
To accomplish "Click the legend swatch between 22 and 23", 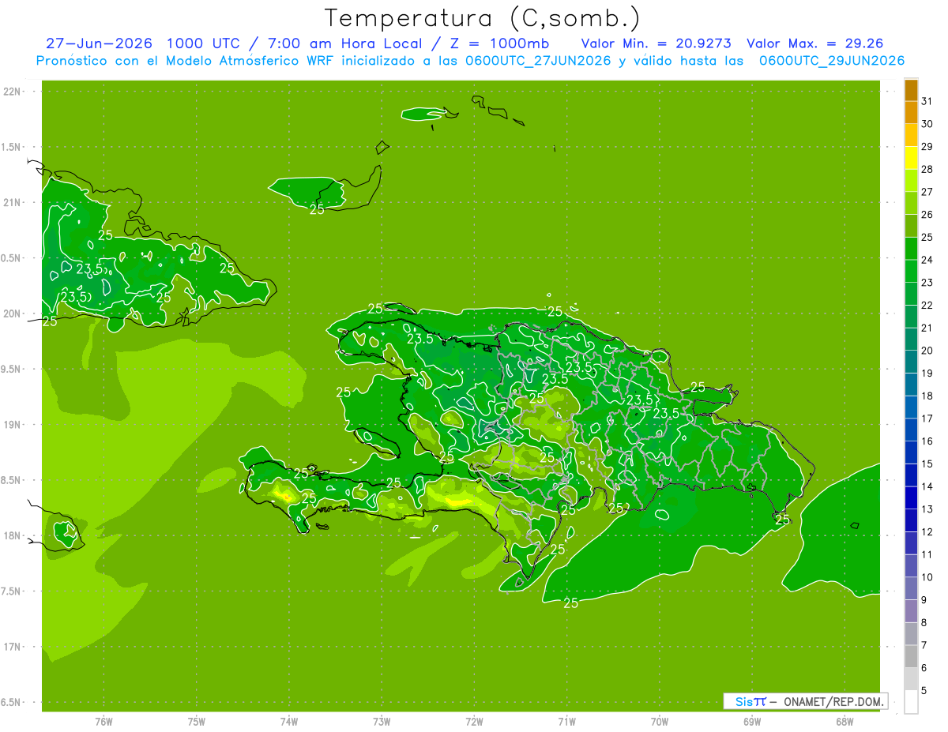I will [x=911, y=294].
